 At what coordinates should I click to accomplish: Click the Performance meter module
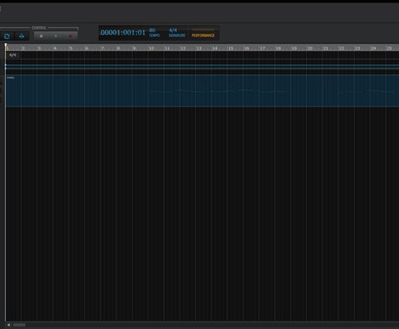pos(203,33)
